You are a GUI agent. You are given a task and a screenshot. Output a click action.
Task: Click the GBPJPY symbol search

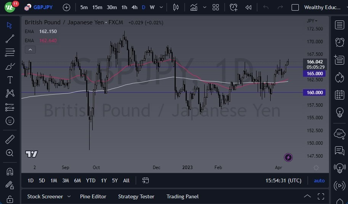click(38, 7)
